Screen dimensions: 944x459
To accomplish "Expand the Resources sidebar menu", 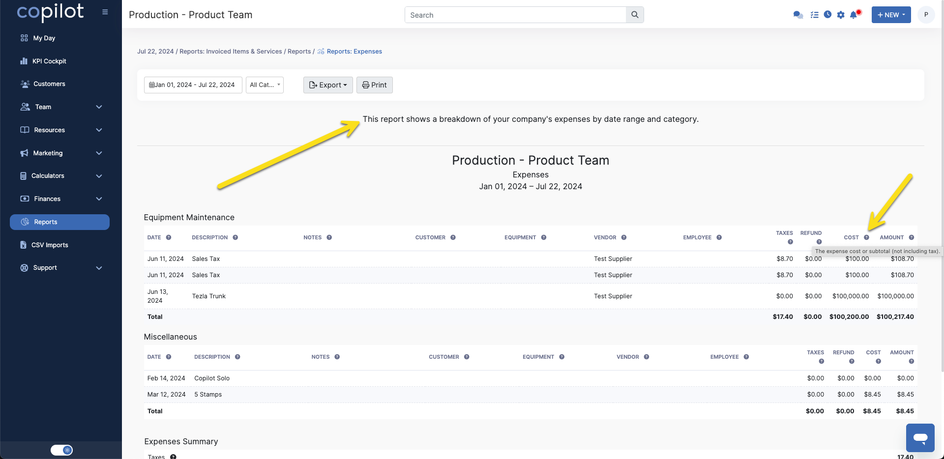I will (x=99, y=130).
